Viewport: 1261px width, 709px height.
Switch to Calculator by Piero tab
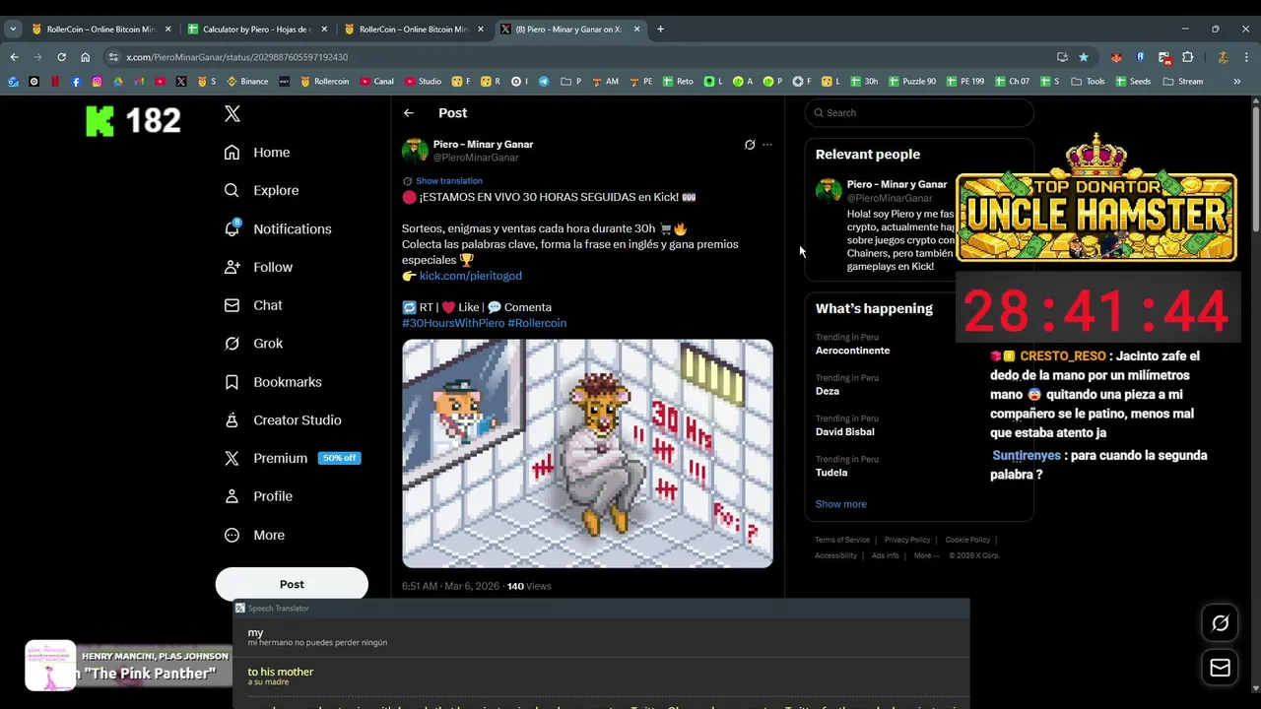[258, 30]
